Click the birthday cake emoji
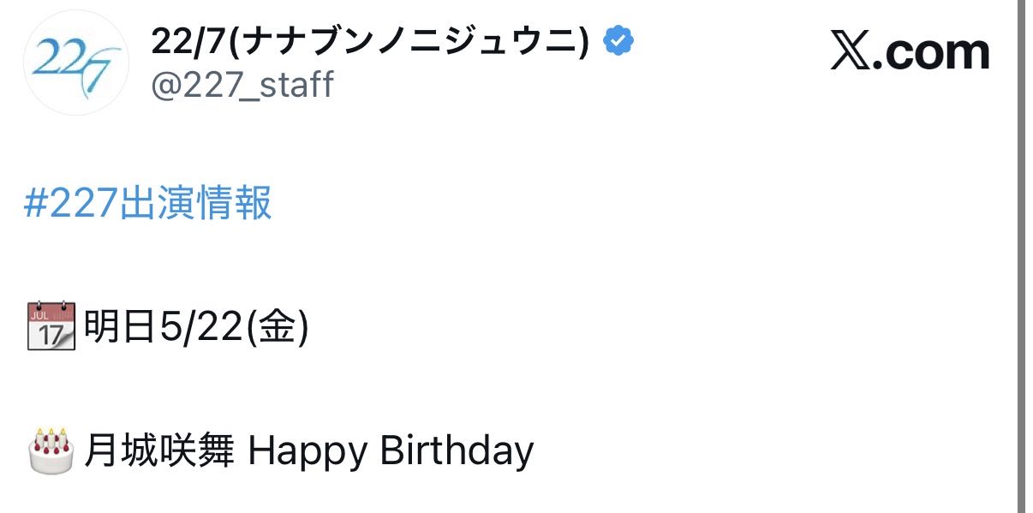The width and height of the screenshot is (1033, 513). point(51,450)
